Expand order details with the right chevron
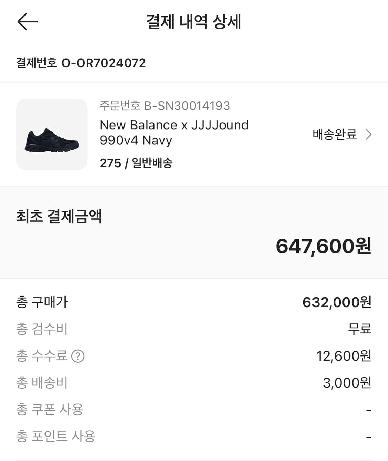Screen dimensions: 388x461 coord(369,134)
